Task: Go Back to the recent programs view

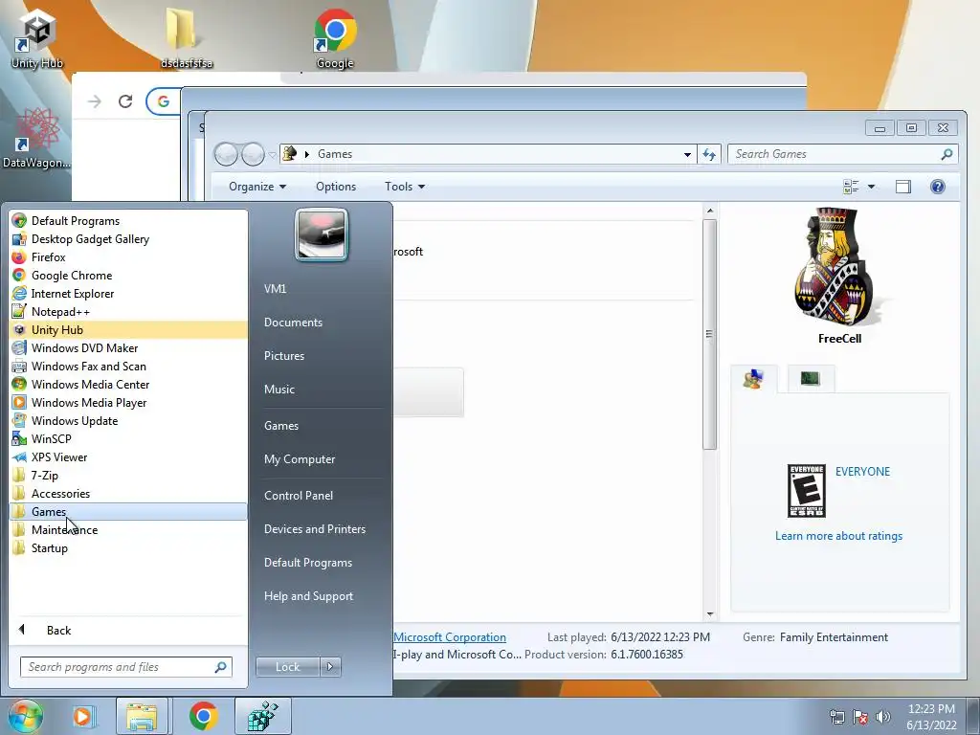Action: point(128,630)
